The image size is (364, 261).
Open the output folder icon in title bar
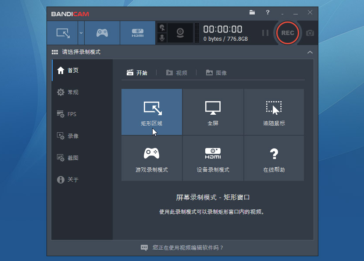[x=252, y=13]
